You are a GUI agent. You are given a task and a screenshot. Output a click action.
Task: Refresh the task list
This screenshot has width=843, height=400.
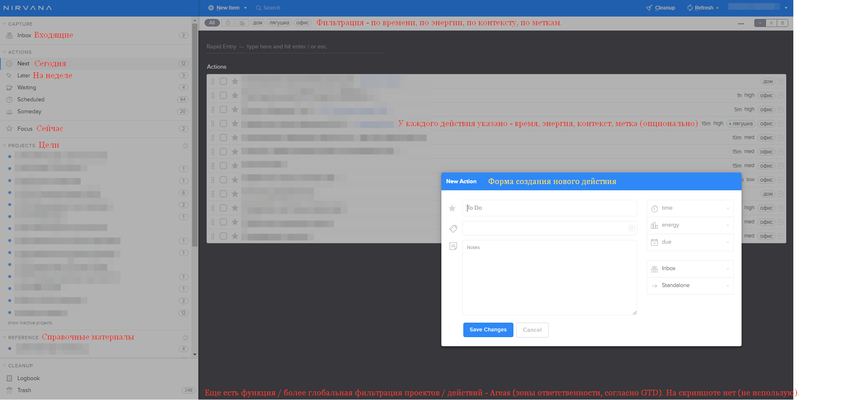coord(700,8)
